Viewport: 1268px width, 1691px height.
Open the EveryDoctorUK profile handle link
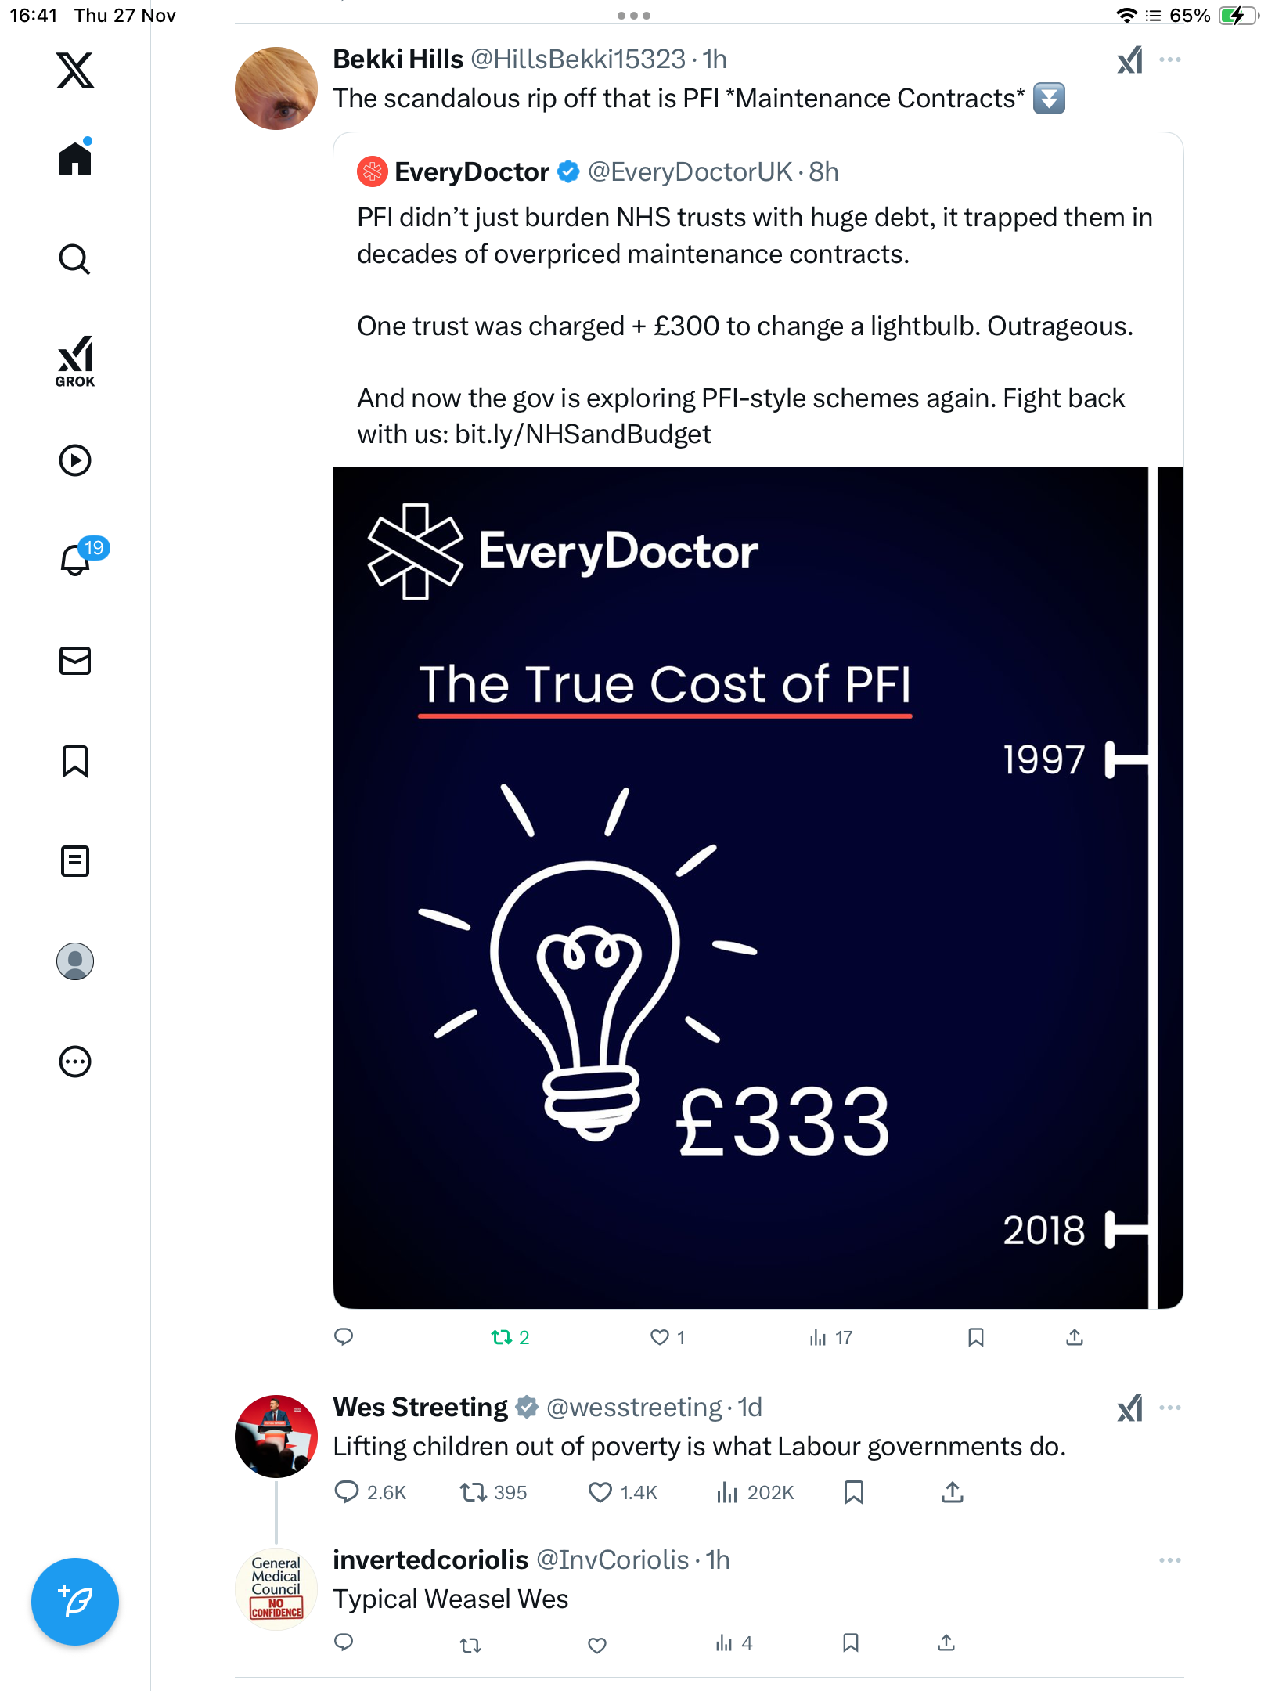tap(690, 172)
